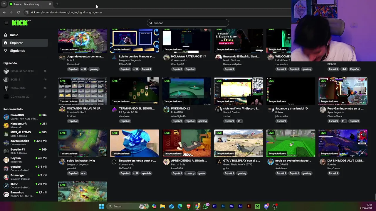Click the 'spanish' tag under MrTales28 stream
This screenshot has width=376, height=211.
(x=146, y=173)
